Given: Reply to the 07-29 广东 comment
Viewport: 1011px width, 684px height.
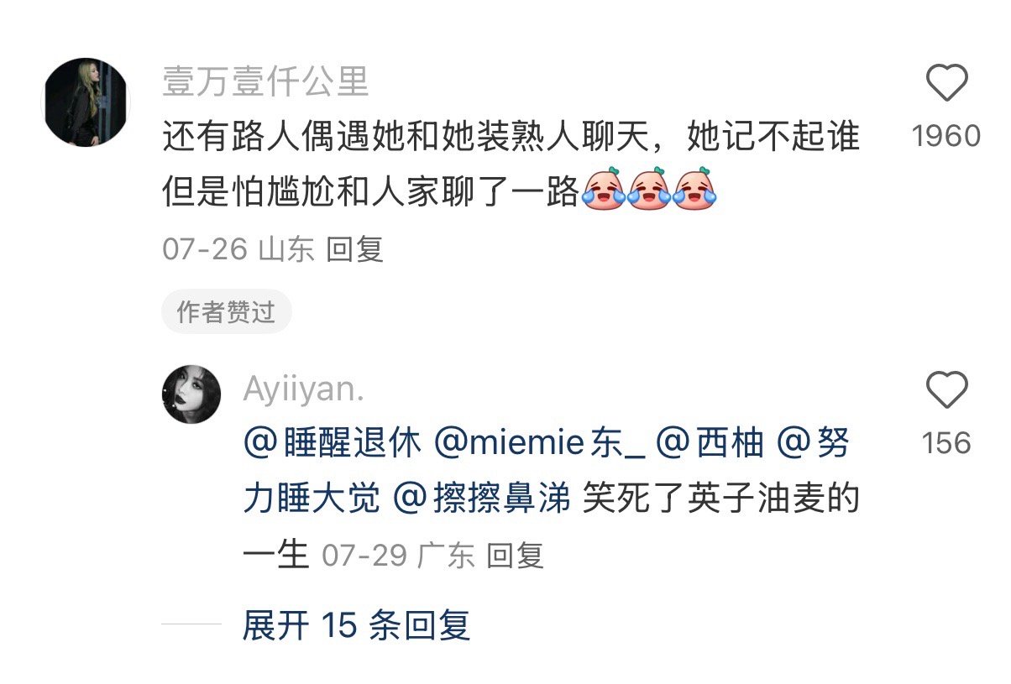Looking at the screenshot, I should 516,556.
